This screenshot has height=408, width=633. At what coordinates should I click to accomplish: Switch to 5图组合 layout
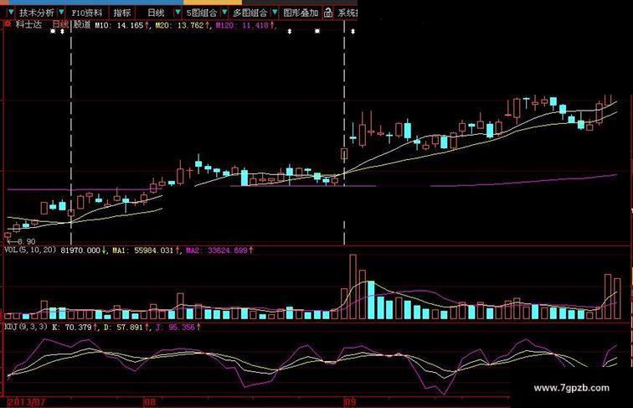pos(202,13)
